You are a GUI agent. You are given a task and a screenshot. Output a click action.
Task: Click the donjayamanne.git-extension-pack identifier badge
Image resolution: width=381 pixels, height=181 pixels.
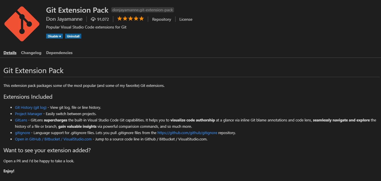(x=143, y=10)
